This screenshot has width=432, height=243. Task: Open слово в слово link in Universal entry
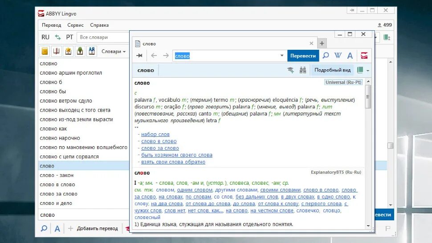[x=159, y=141]
